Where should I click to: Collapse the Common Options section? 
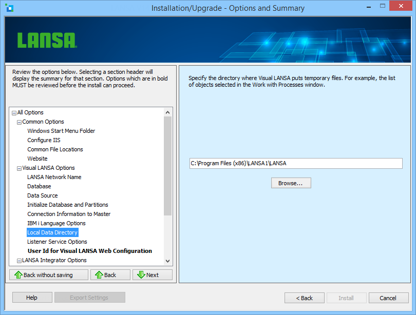(x=19, y=123)
